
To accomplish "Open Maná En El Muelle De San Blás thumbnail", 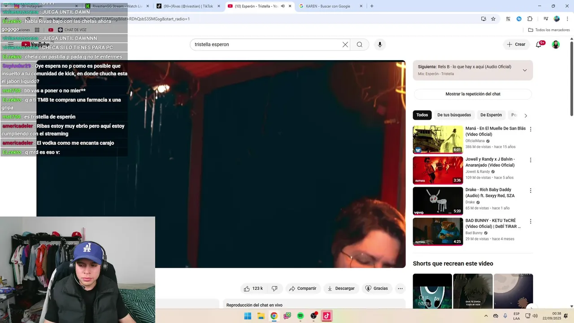I will coord(438,140).
